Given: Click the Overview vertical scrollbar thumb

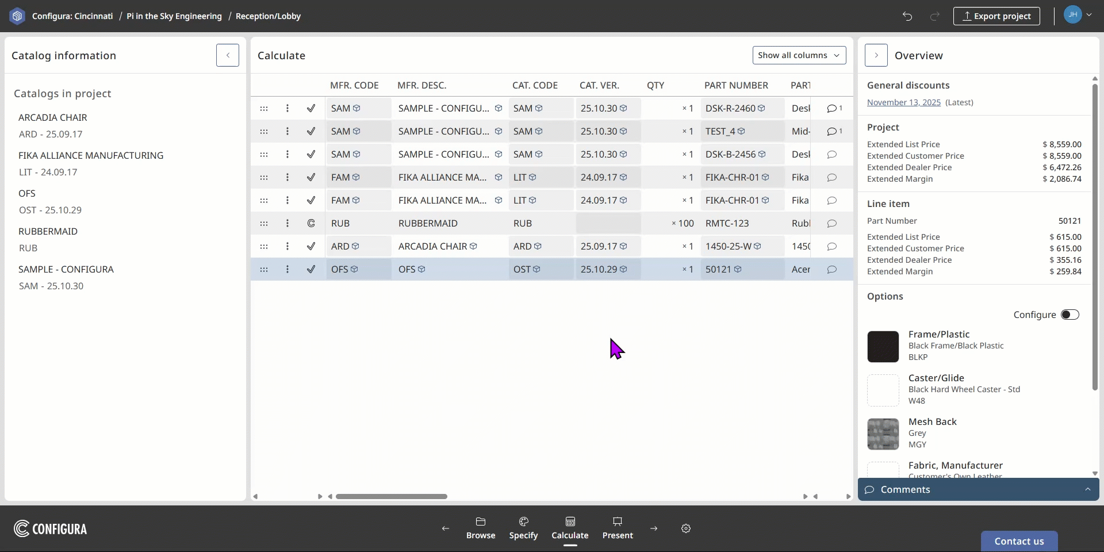Looking at the screenshot, I should point(1095,237).
